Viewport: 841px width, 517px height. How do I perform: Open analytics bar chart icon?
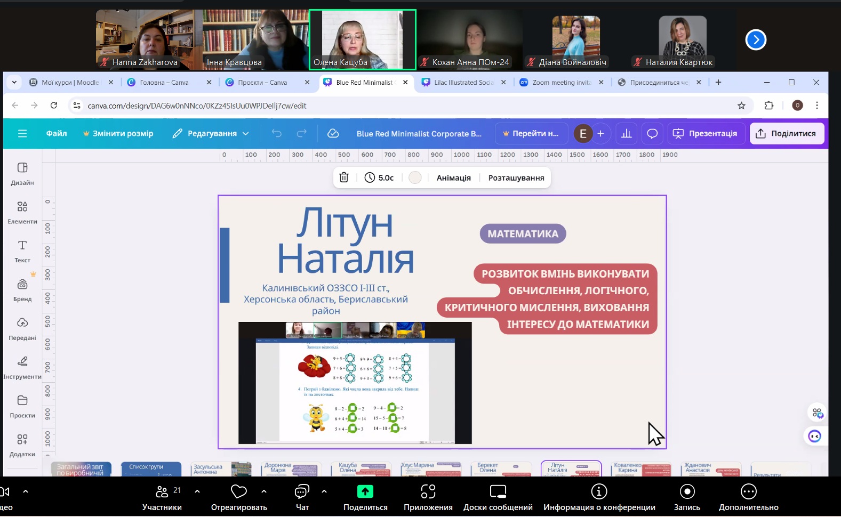coord(627,133)
